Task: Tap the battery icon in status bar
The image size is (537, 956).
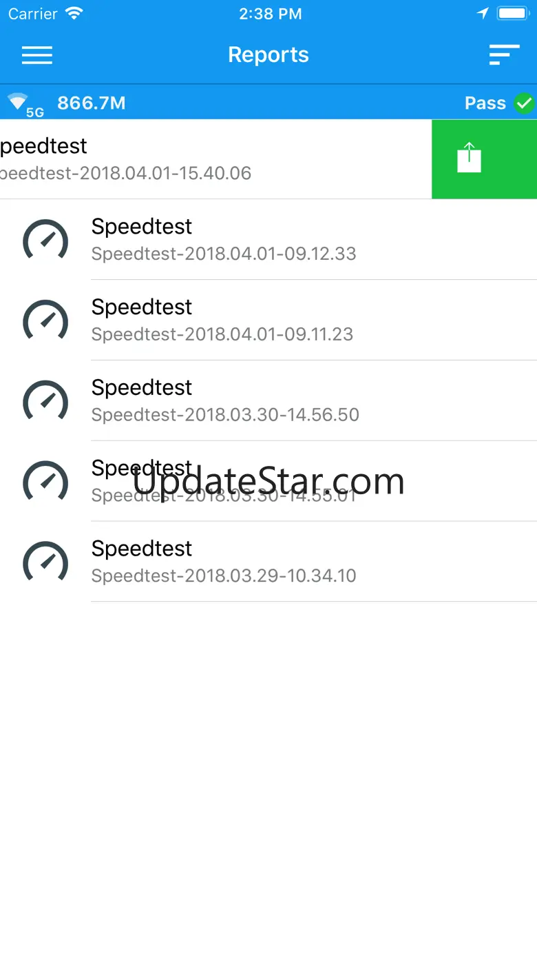Action: [512, 14]
